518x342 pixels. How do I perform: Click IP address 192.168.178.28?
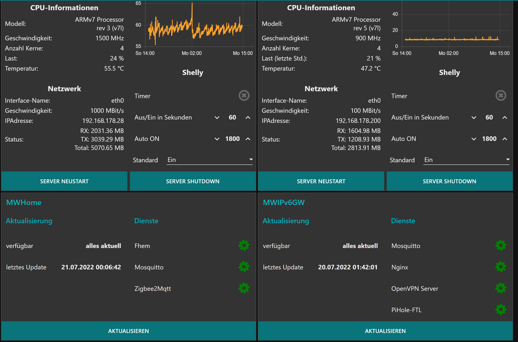pyautogui.click(x=103, y=121)
